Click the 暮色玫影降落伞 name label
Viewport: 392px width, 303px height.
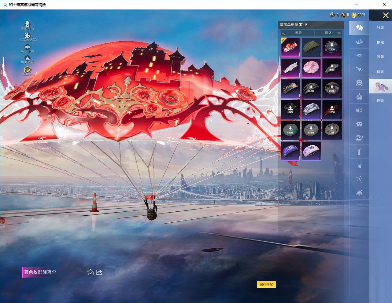click(40, 272)
